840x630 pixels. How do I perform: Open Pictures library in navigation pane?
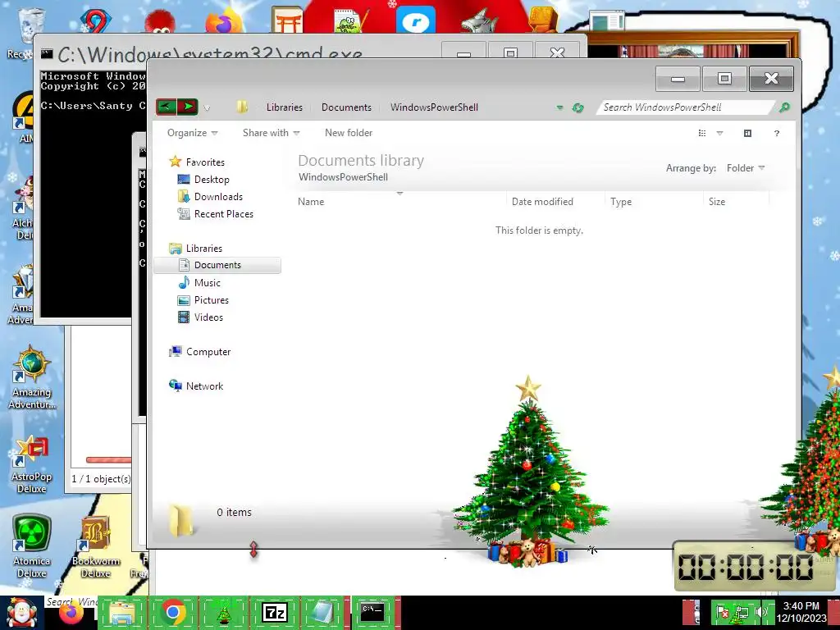pos(203,300)
